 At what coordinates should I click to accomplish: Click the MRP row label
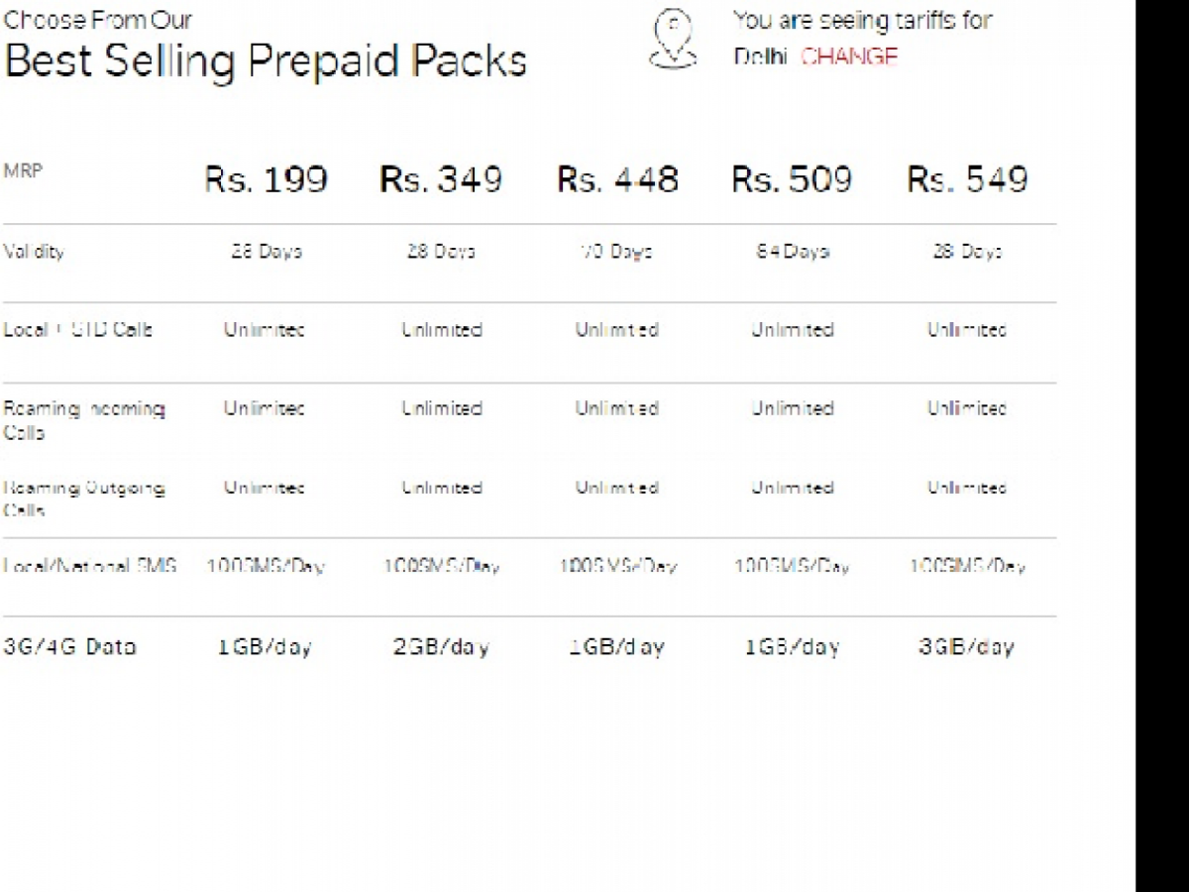pyautogui.click(x=23, y=170)
